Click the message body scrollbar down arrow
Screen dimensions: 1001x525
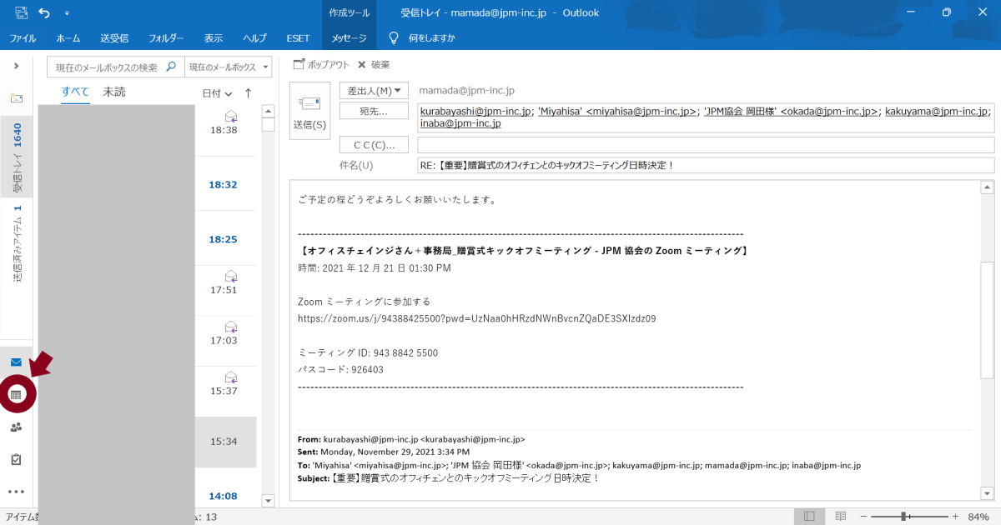(x=987, y=493)
